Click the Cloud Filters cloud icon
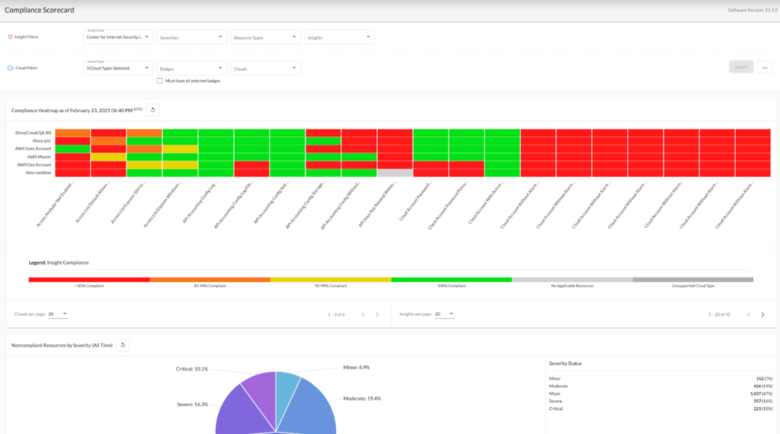The height and width of the screenshot is (434, 780). 10,67
